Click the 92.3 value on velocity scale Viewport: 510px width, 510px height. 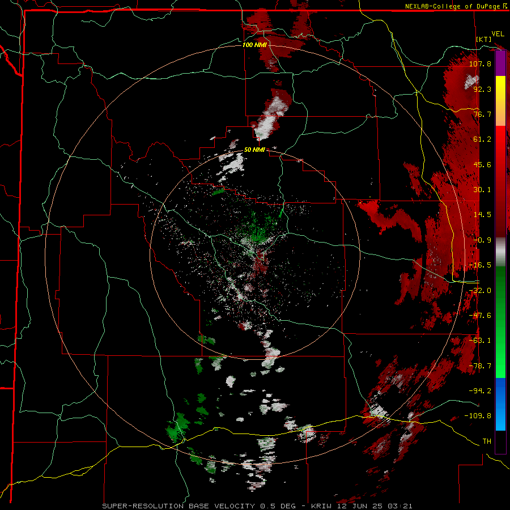click(482, 89)
